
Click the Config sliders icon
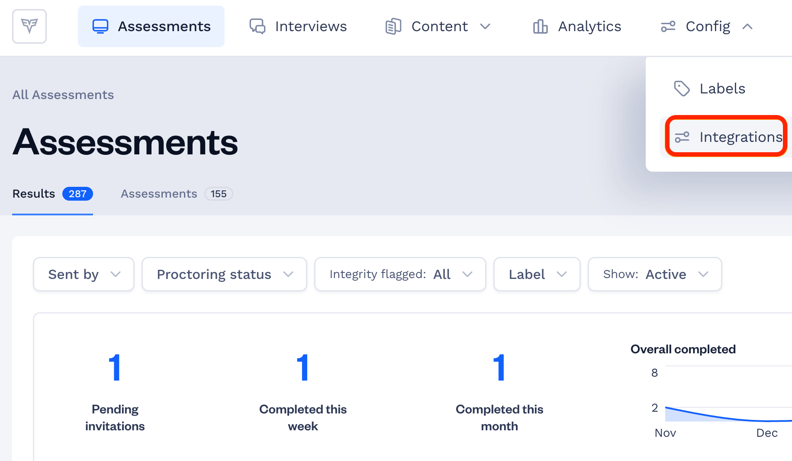pos(668,26)
